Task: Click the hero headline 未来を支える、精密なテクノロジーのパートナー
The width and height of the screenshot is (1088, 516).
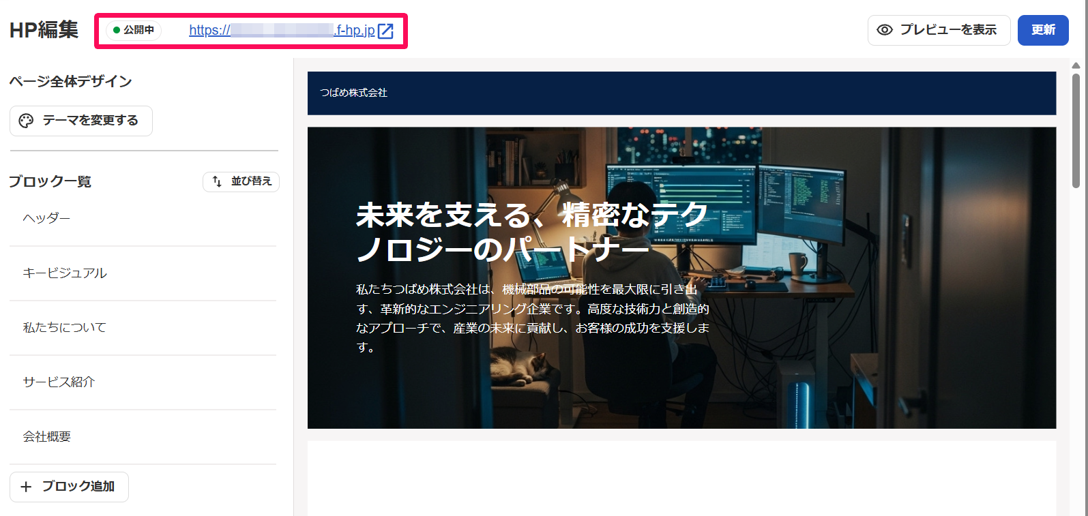Action: pos(532,232)
